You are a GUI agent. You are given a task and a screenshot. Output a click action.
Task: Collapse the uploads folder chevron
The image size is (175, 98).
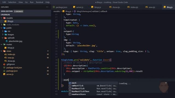pyautogui.click(x=3, y=38)
